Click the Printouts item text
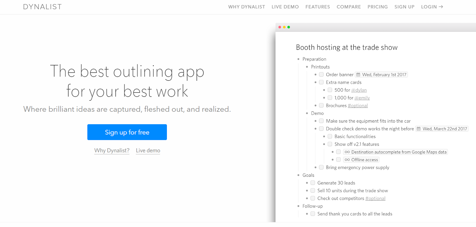Viewport: 476px width, 227px height. [320, 67]
